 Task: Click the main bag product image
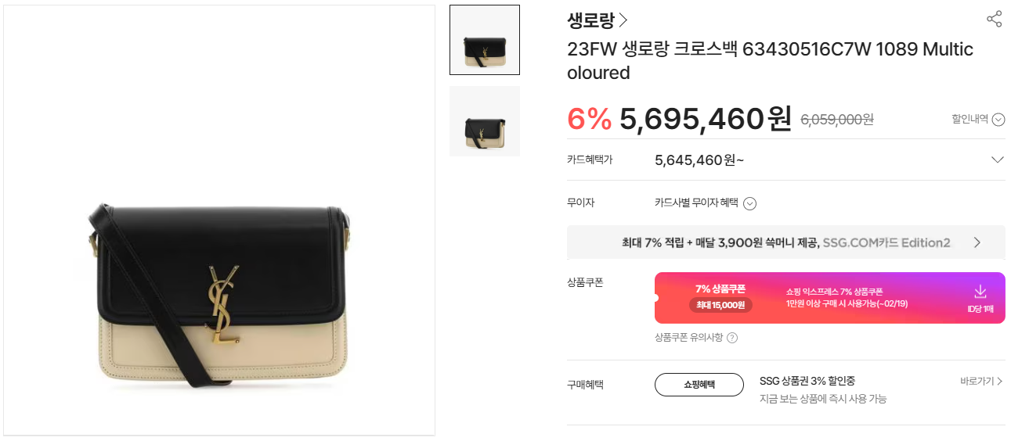coord(219,297)
